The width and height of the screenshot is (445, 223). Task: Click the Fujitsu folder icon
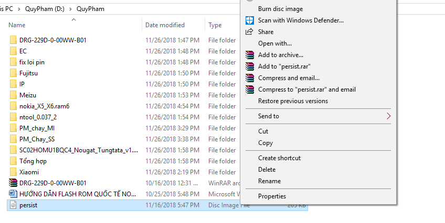13,73
